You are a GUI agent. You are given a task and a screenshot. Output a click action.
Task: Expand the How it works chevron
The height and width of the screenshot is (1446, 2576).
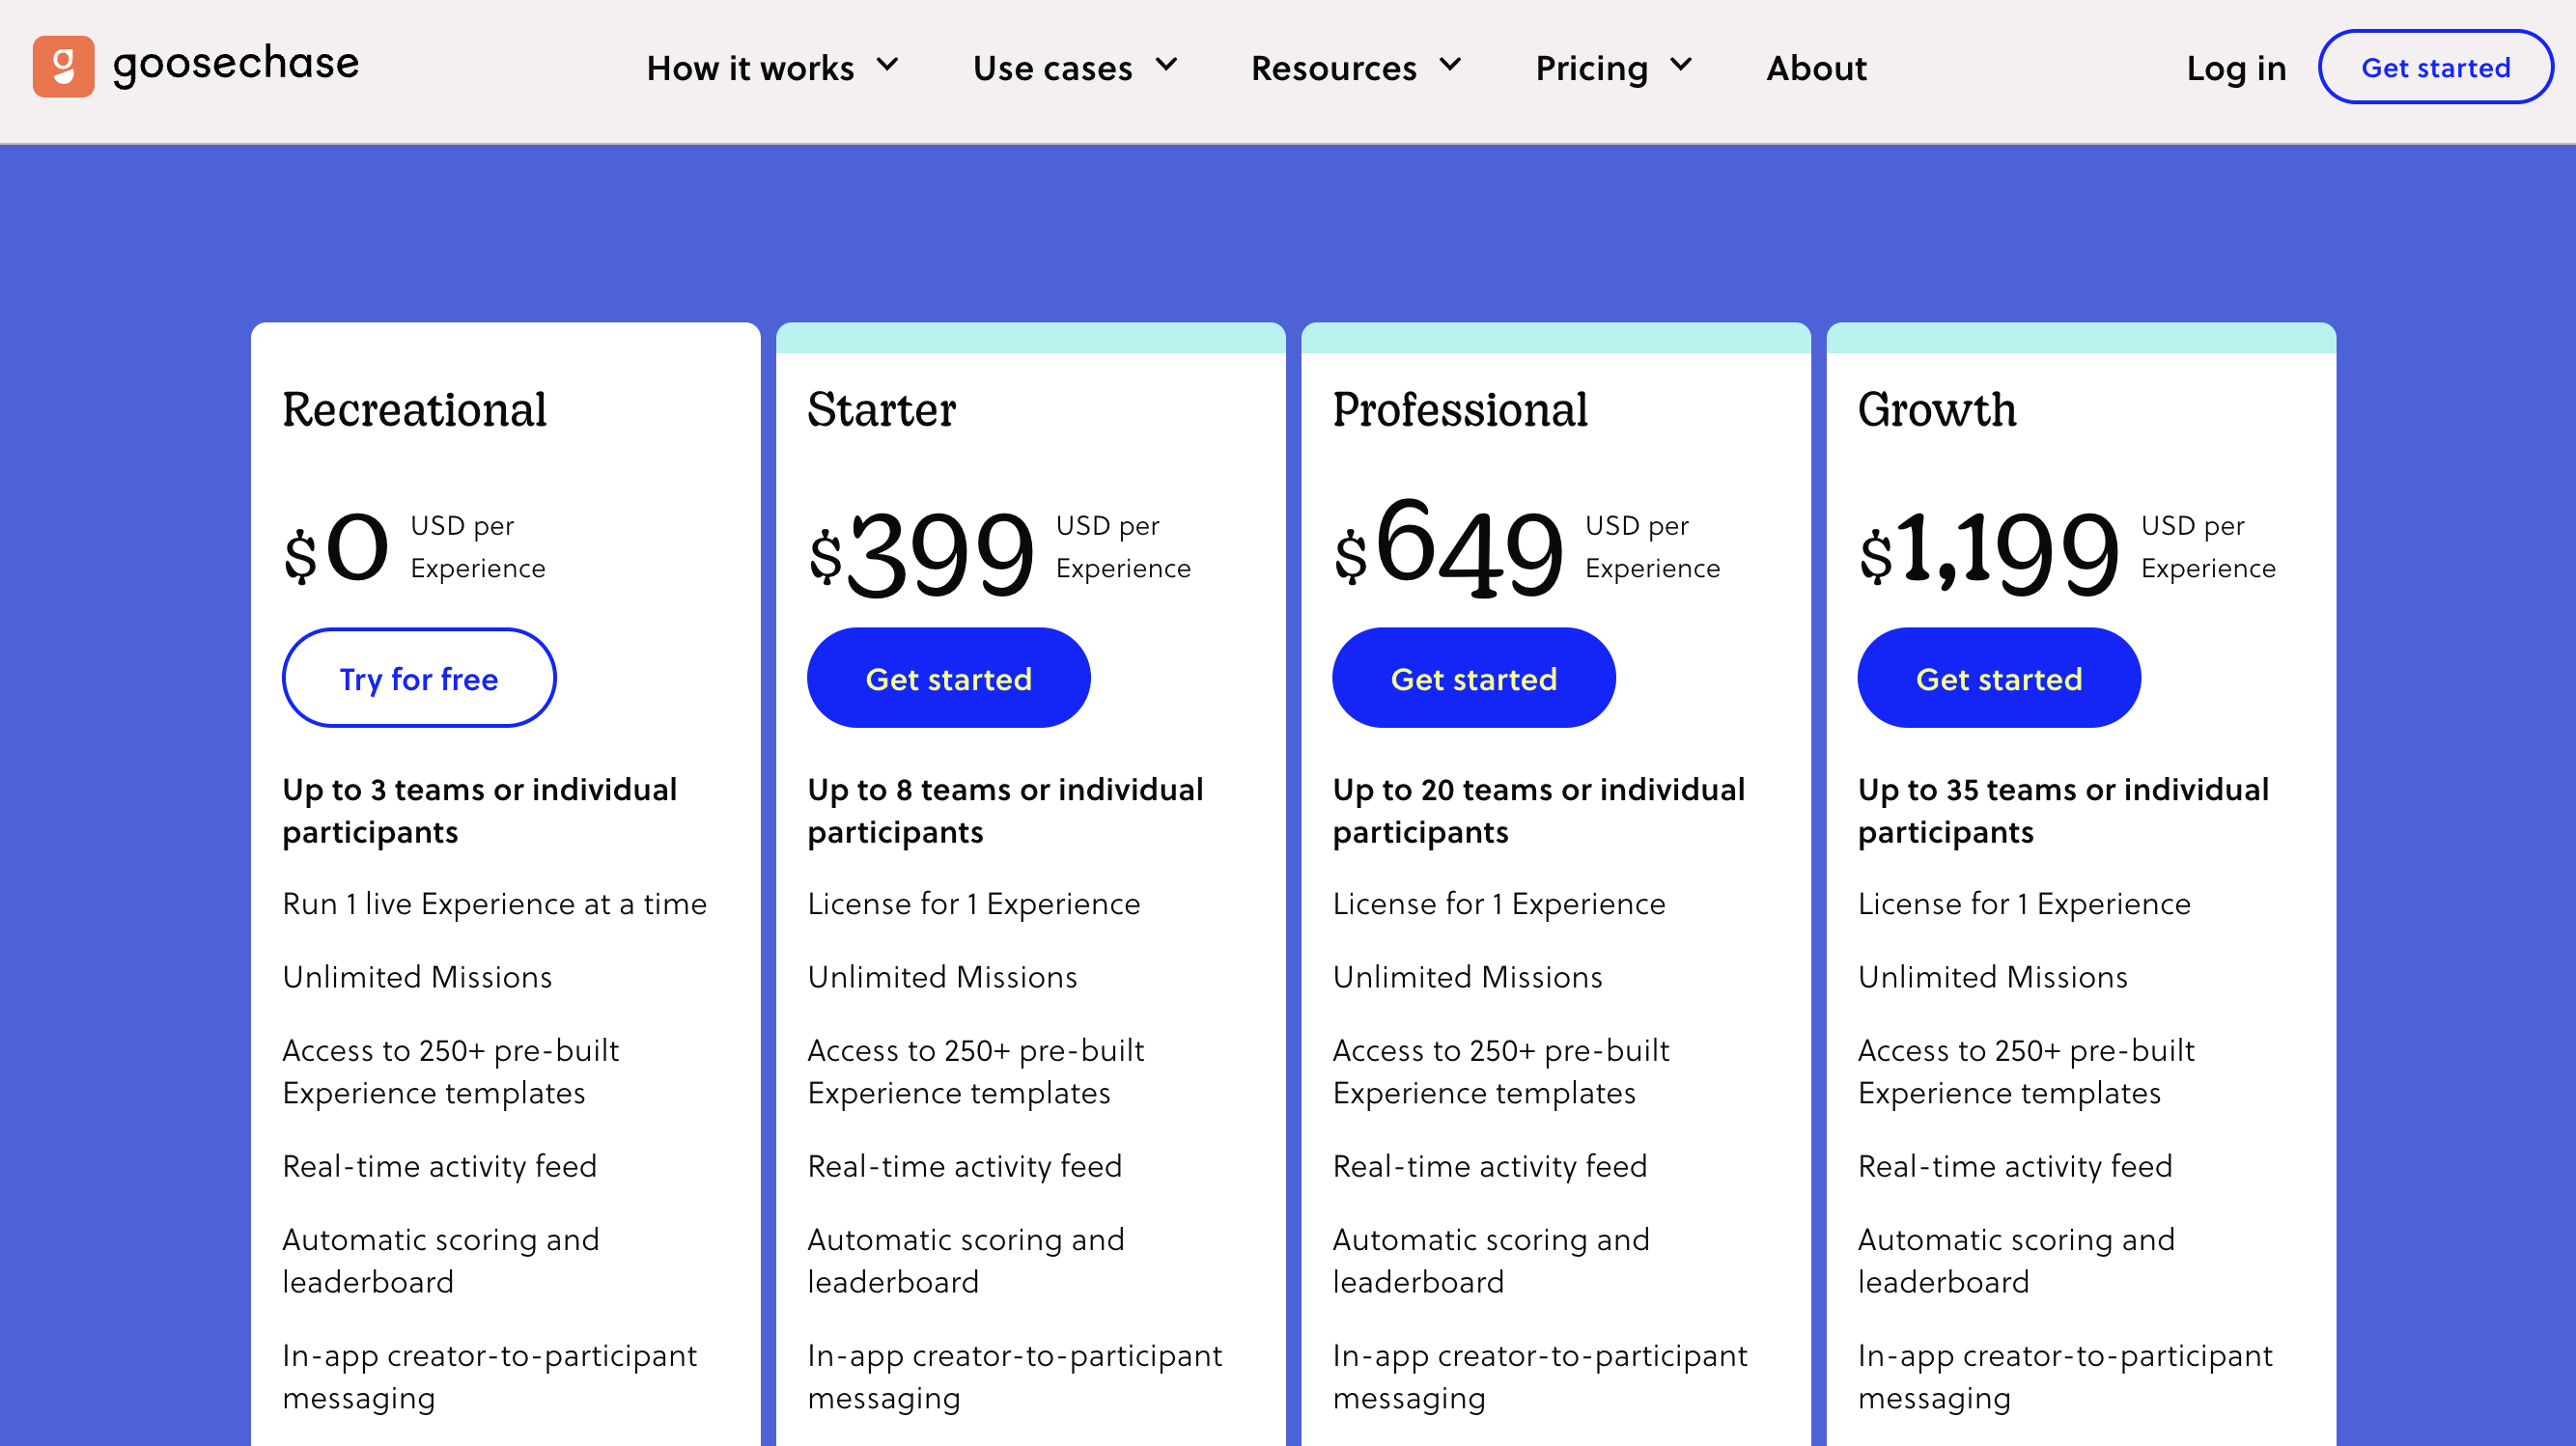tap(887, 66)
